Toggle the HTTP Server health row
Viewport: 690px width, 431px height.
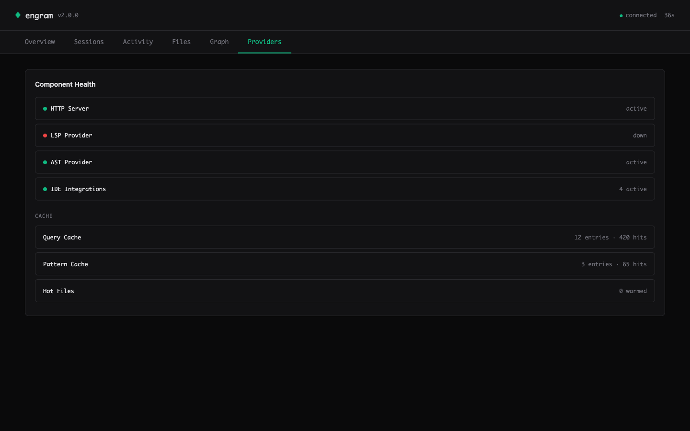coord(345,108)
